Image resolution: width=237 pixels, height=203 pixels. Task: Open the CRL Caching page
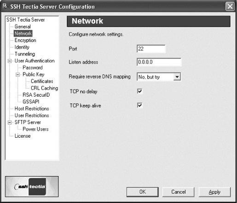click(x=44, y=88)
